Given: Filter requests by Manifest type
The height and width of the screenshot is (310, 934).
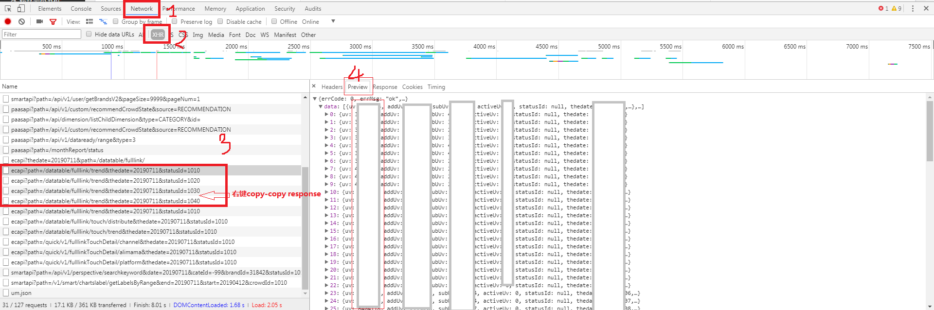Looking at the screenshot, I should click(x=285, y=35).
